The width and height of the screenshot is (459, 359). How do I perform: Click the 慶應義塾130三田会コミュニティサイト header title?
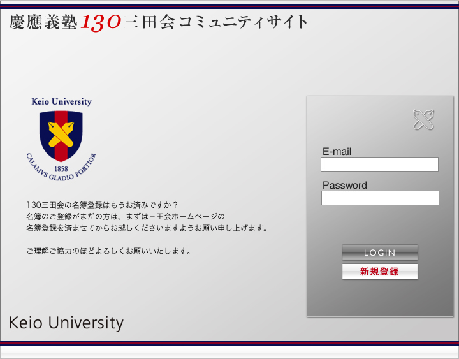(x=158, y=22)
